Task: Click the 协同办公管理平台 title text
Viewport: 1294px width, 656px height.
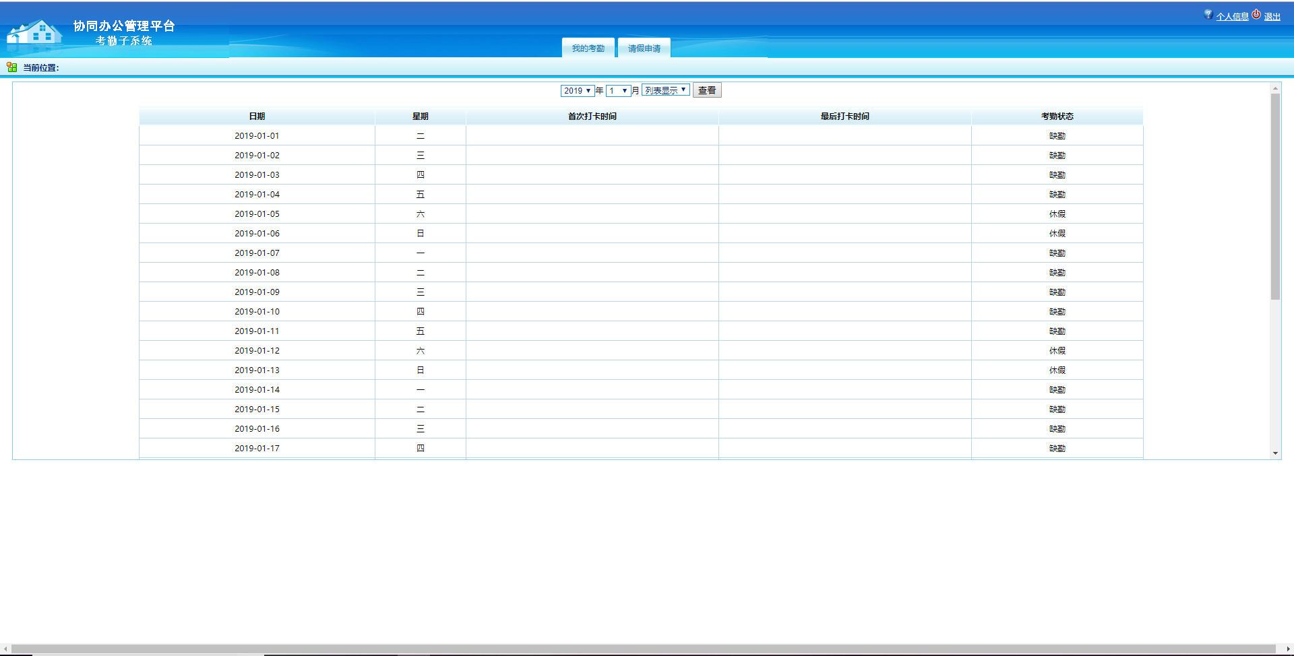Action: pyautogui.click(x=124, y=26)
